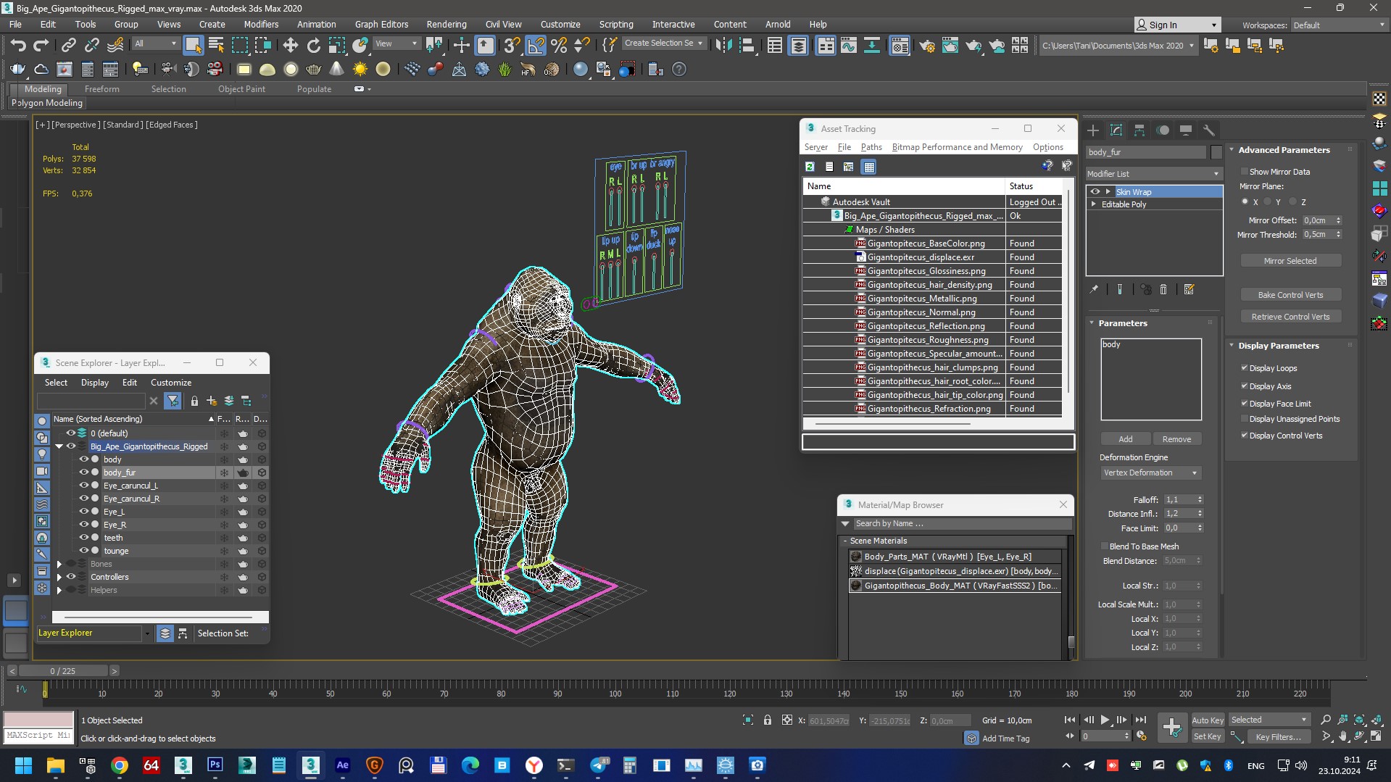This screenshot has width=1391, height=782.
Task: Uncheck Display Loops
Action: pos(1245,368)
